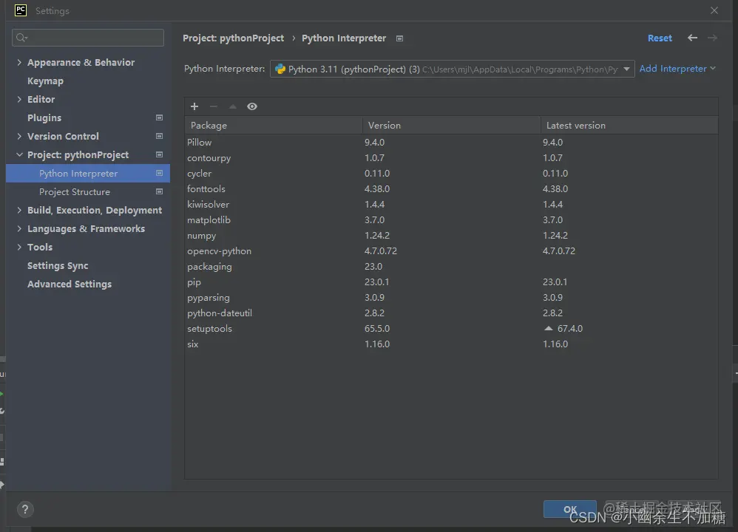738x532 pixels.
Task: Click the minus icon to uninstall package
Action: pos(213,106)
